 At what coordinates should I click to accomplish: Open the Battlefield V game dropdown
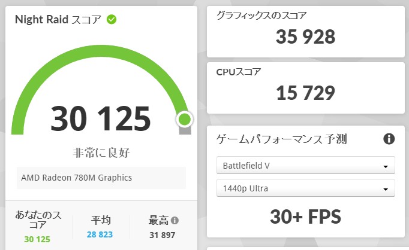pyautogui.click(x=305, y=165)
